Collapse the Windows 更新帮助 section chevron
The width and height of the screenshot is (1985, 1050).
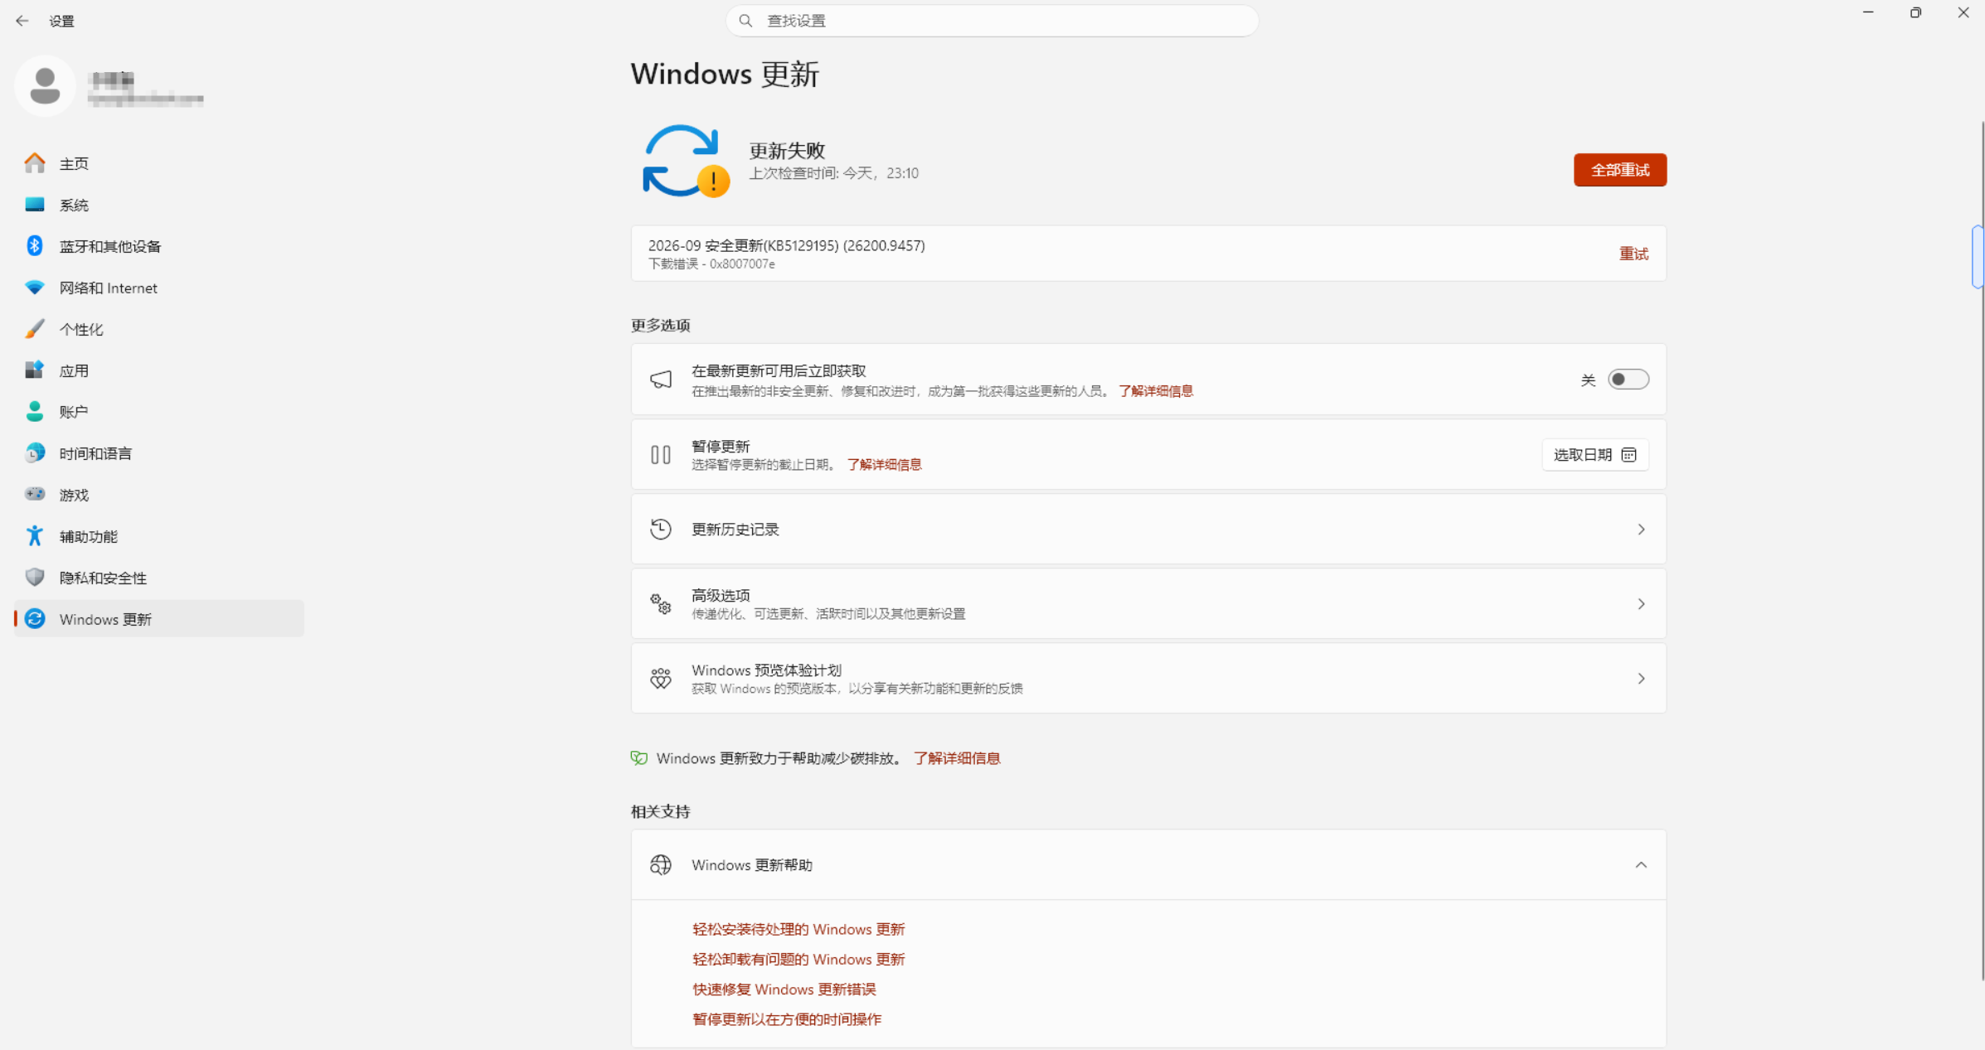tap(1641, 864)
